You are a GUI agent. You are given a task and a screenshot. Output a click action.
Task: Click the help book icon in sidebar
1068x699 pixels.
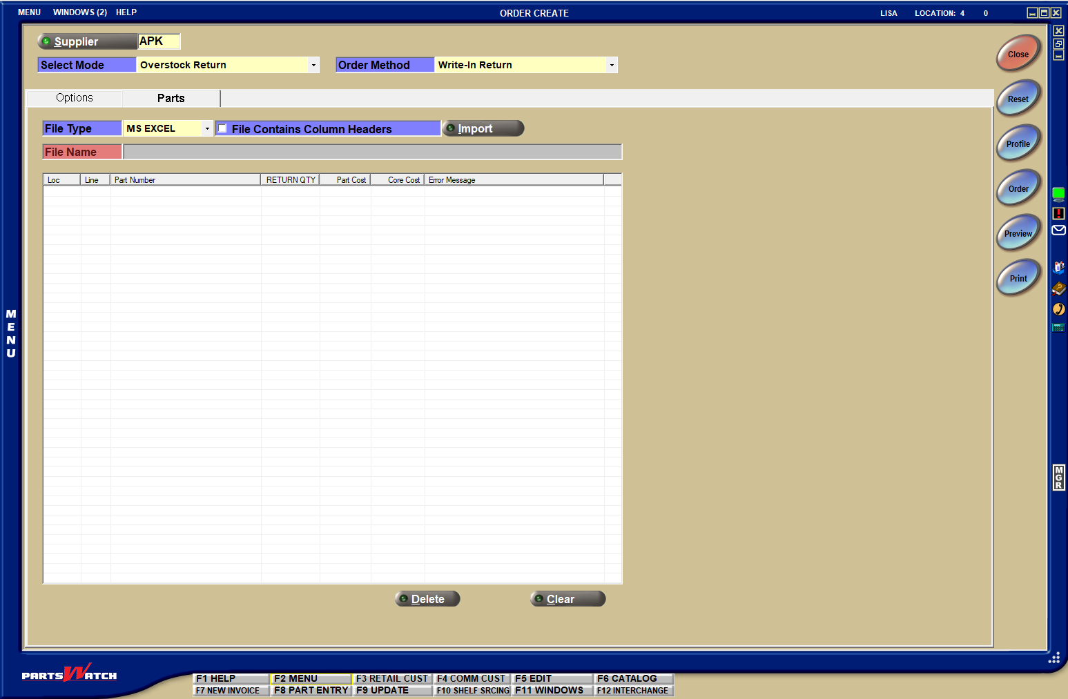(x=1058, y=288)
